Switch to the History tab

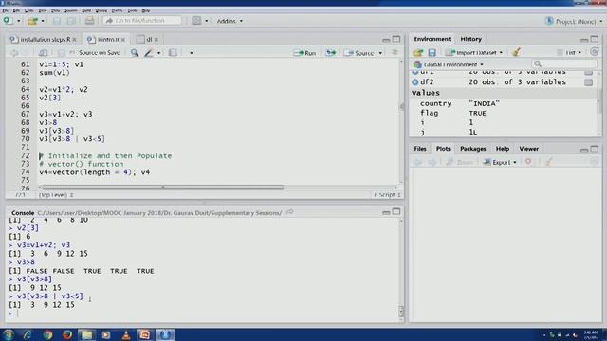[x=470, y=39]
